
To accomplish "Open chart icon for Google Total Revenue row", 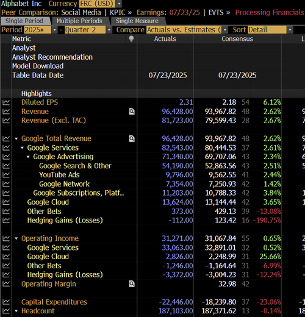I will click(6, 138).
